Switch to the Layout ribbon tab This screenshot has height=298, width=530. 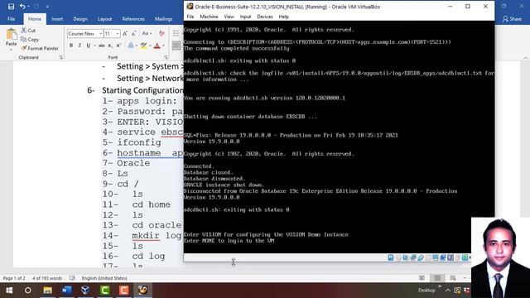[x=105, y=19]
